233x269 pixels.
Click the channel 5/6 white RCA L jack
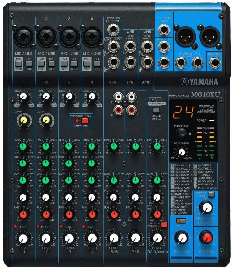tap(118, 97)
